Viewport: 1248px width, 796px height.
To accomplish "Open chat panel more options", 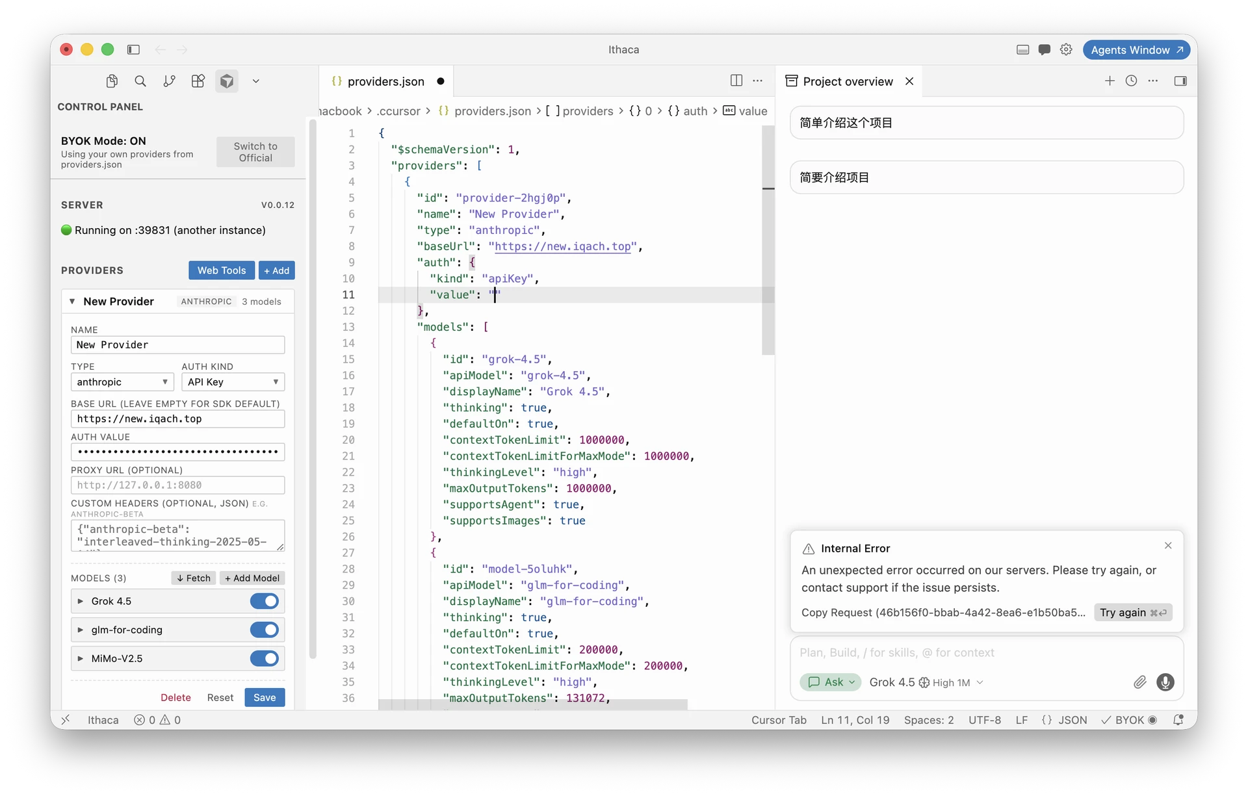I will 1153,81.
